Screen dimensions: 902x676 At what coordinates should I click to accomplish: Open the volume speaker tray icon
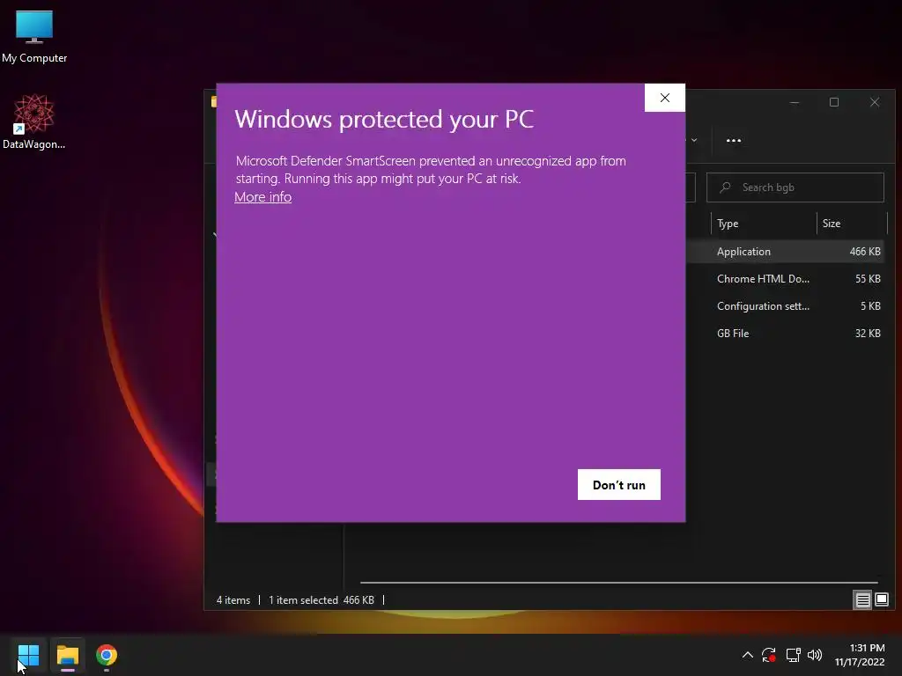pyautogui.click(x=815, y=655)
